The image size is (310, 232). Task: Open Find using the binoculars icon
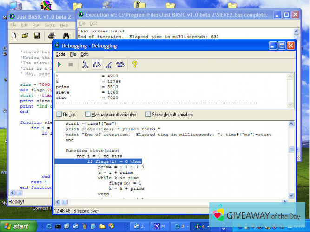(66, 35)
